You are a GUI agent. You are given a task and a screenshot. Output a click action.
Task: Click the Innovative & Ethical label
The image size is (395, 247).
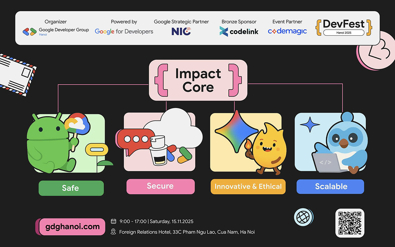pos(248,186)
